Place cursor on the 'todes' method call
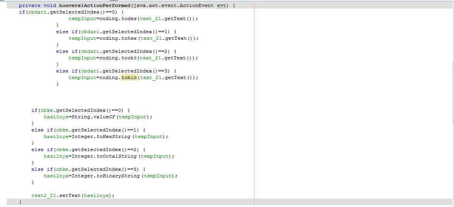The height and width of the screenshot is (207, 454). pyautogui.click(x=129, y=19)
